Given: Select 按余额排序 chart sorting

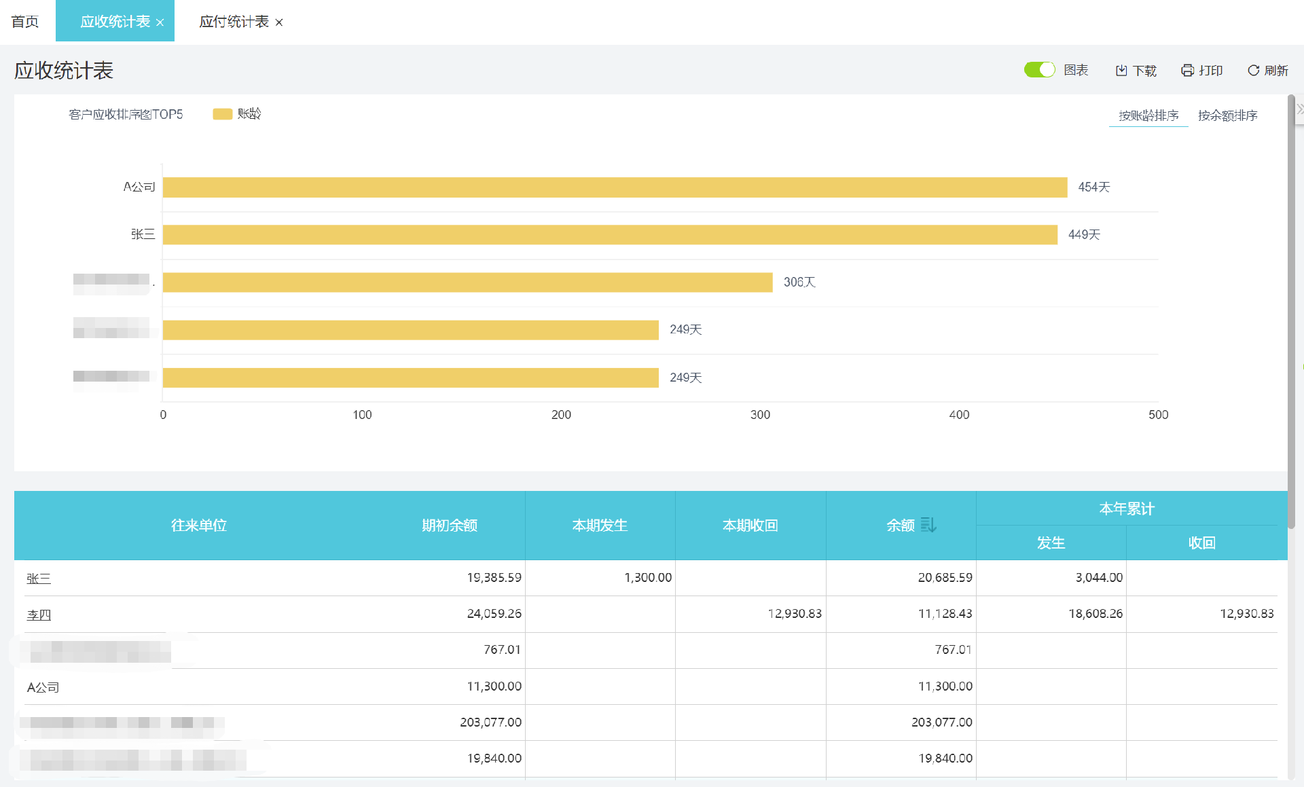Looking at the screenshot, I should pyautogui.click(x=1227, y=115).
